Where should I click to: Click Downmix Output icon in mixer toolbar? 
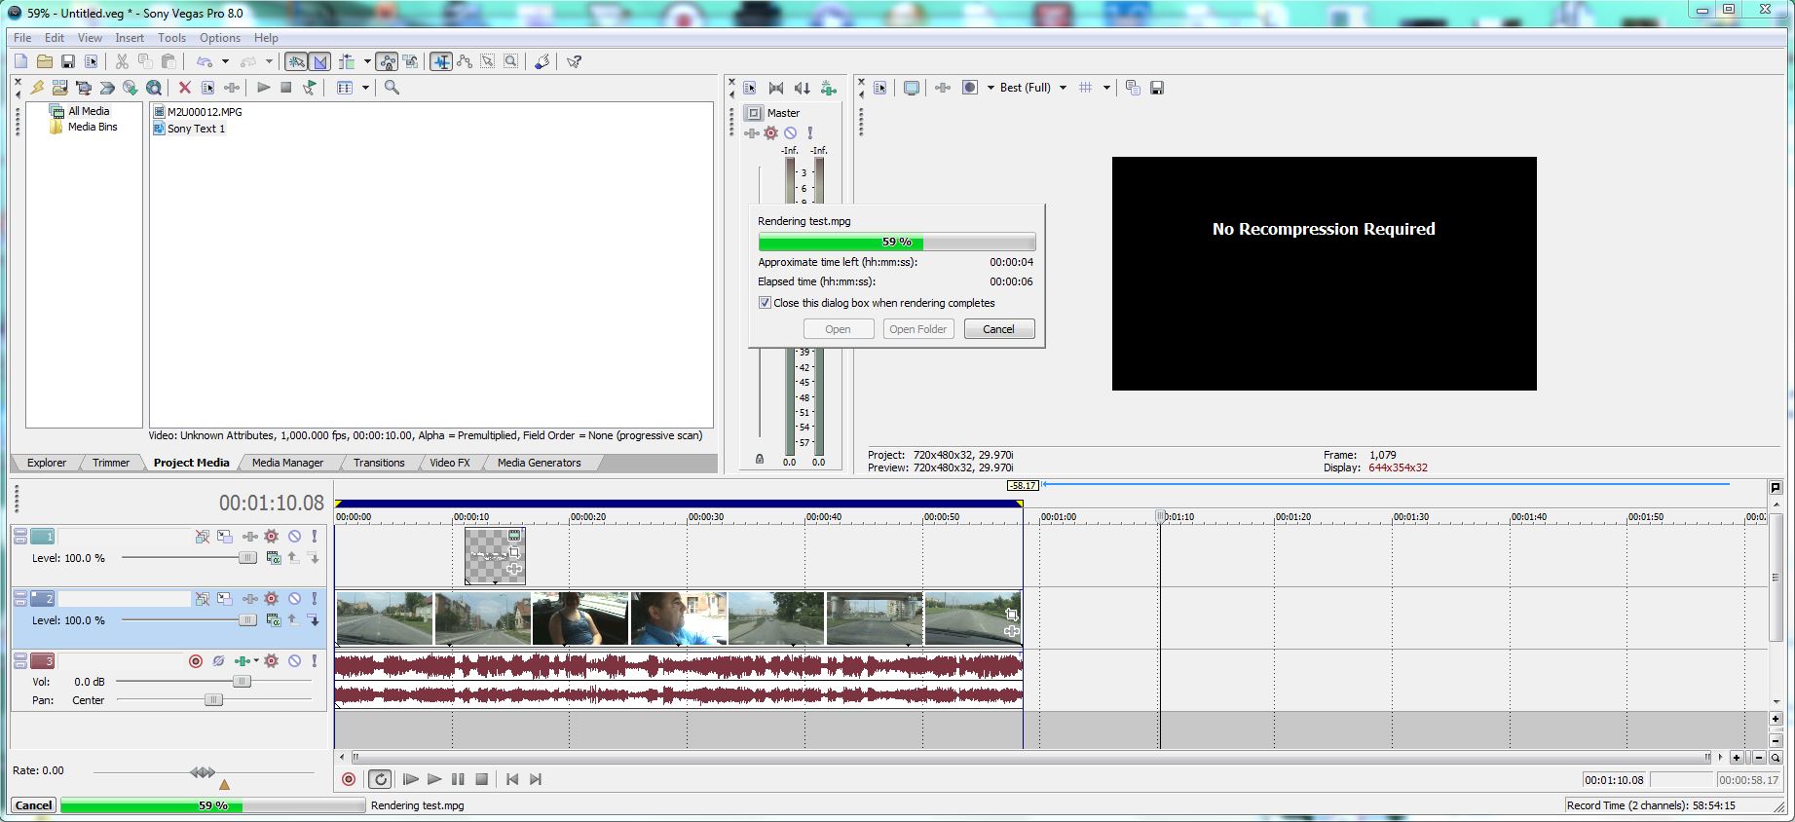coord(802,88)
